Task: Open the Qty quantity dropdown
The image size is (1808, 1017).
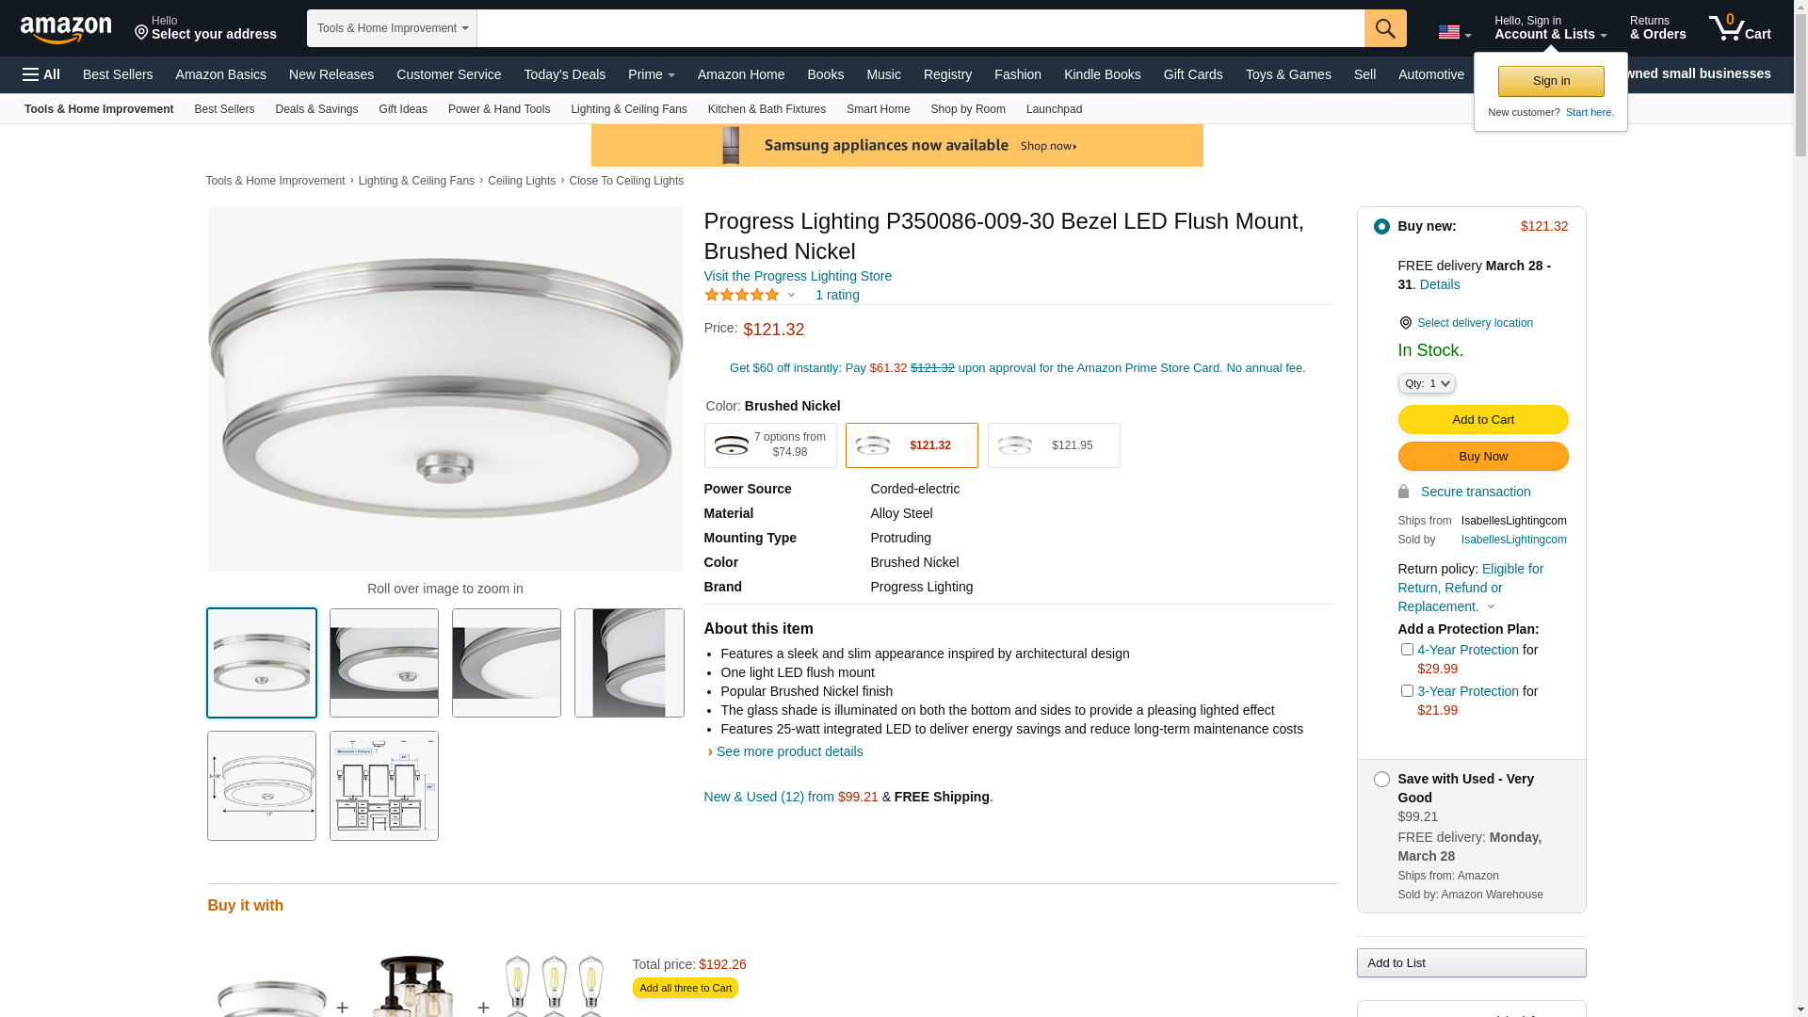Action: coord(1427,383)
